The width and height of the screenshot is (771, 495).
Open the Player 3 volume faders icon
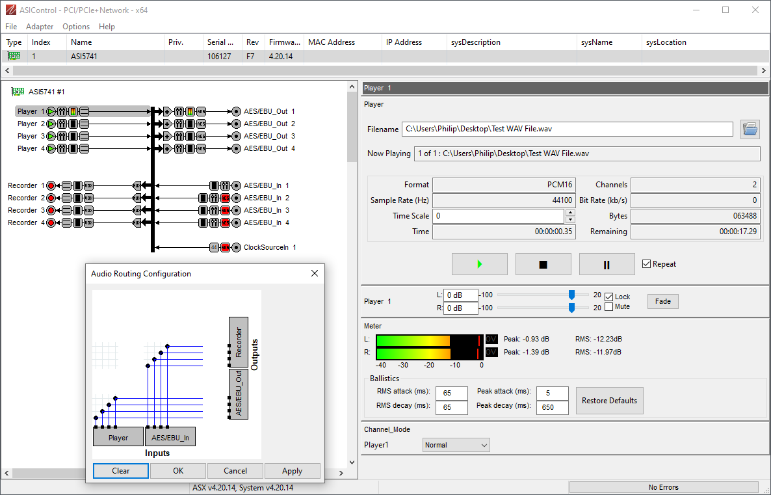(x=62, y=136)
